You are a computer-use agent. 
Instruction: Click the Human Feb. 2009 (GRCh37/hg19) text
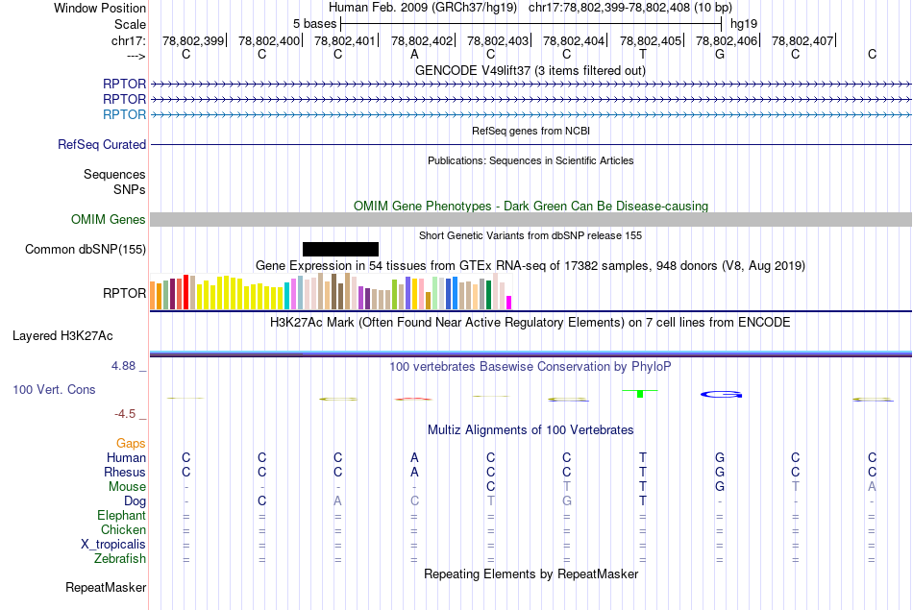click(423, 8)
